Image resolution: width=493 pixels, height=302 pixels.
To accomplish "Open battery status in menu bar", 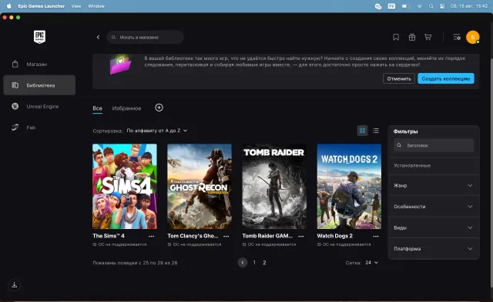I will pyautogui.click(x=405, y=6).
